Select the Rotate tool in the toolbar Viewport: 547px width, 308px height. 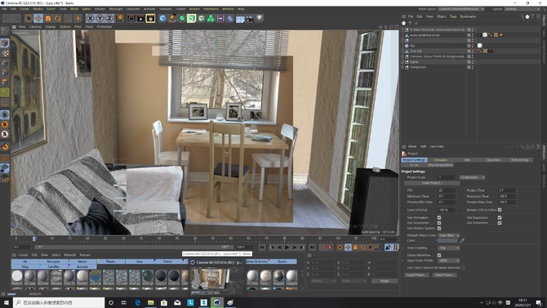coord(58,18)
